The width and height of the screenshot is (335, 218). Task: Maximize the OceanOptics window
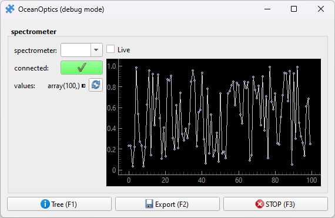tap(294, 9)
